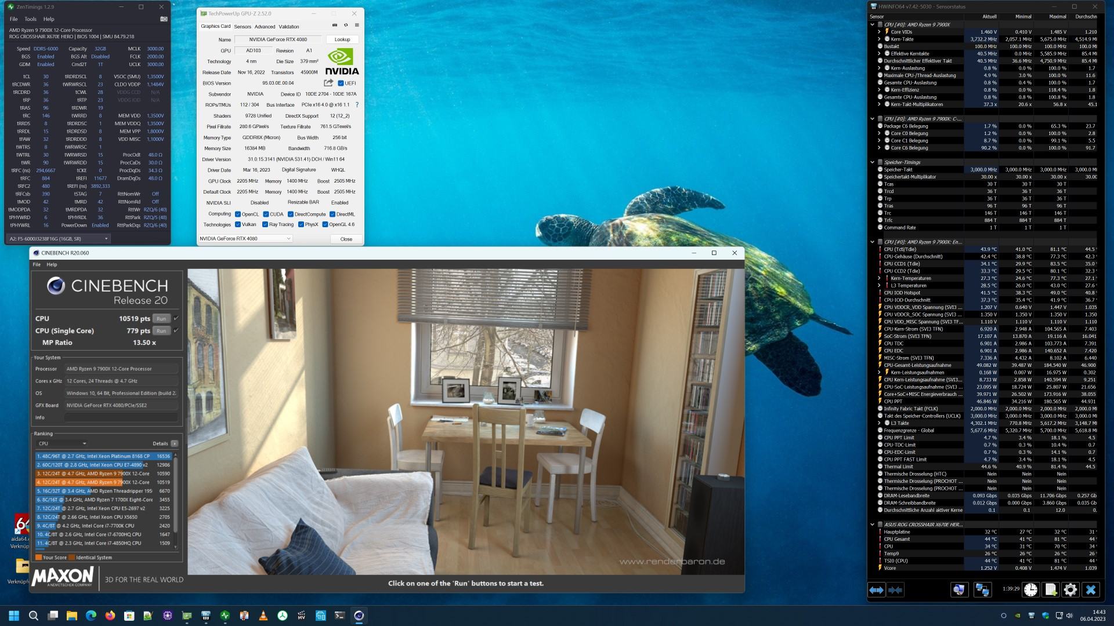Open the Cinebench Ranking CPU dropdown
Viewport: 1114px width, 626px height.
pos(62,443)
